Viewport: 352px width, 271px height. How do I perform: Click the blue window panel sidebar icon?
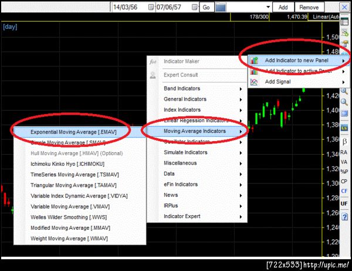click(x=344, y=113)
